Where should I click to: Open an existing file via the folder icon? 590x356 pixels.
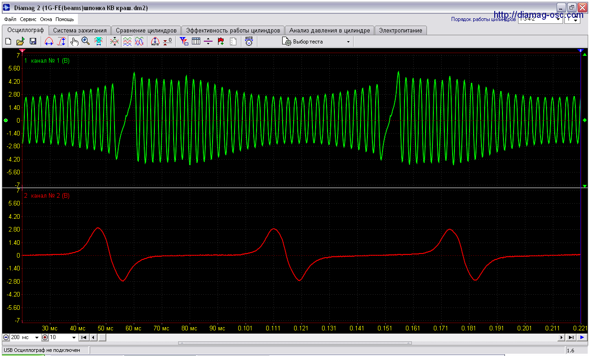pyautogui.click(x=21, y=42)
